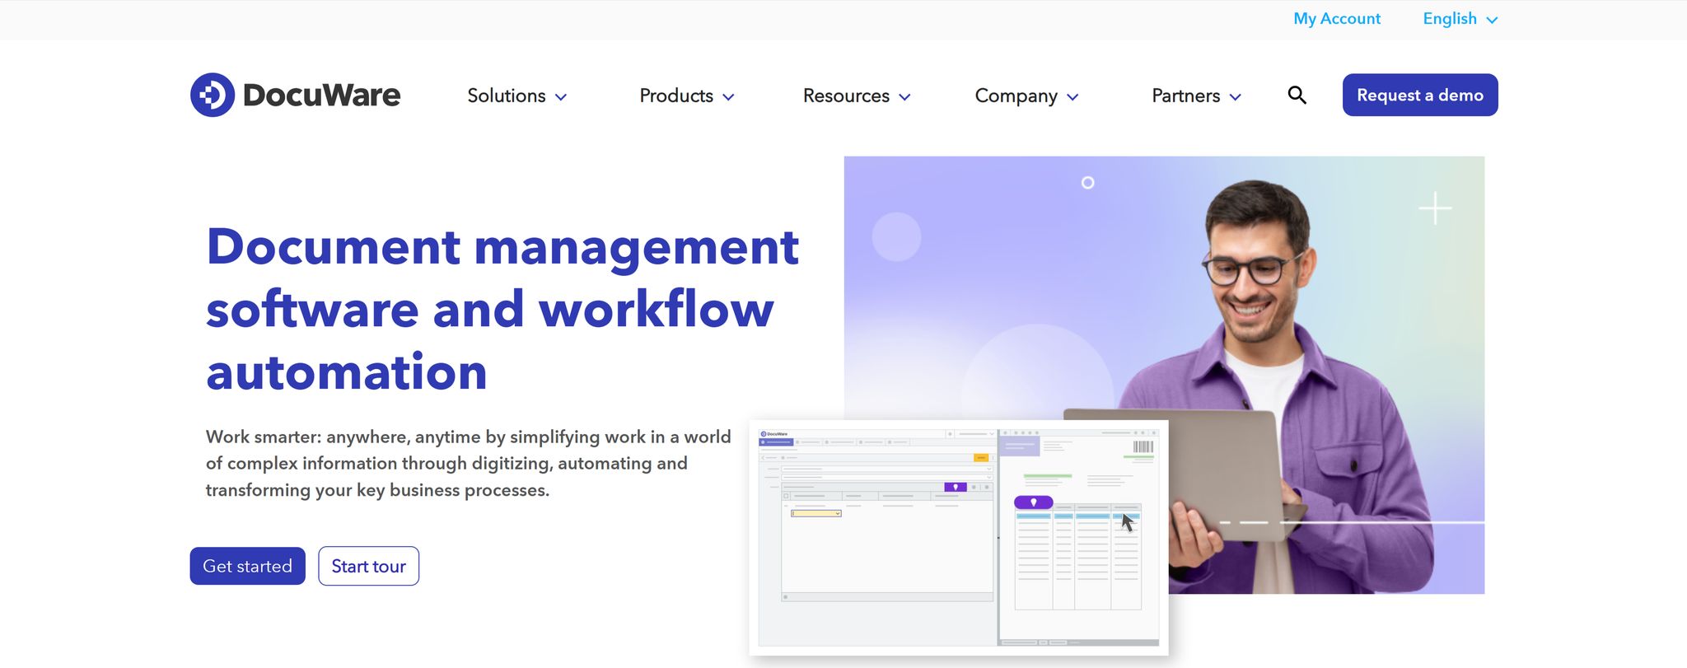The image size is (1687, 668).
Task: Open the search magnifier icon
Action: tap(1297, 96)
